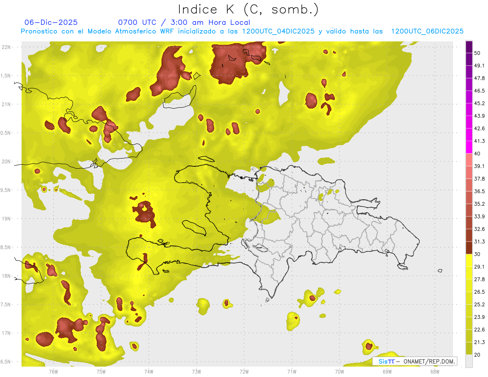
Task: Click the '49.1' colorbar label
Action: point(479,65)
